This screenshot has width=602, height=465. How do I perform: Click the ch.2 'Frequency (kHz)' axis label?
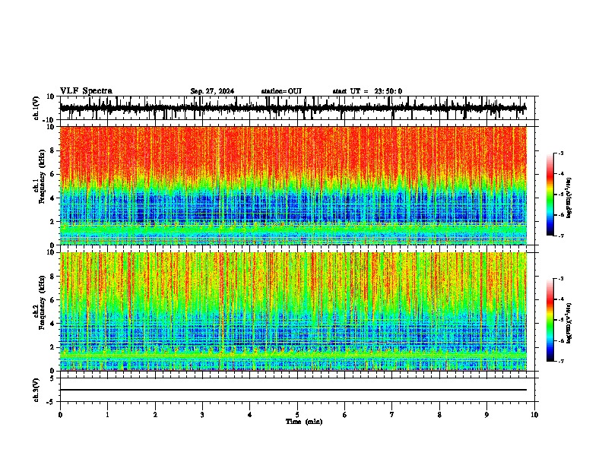point(42,302)
